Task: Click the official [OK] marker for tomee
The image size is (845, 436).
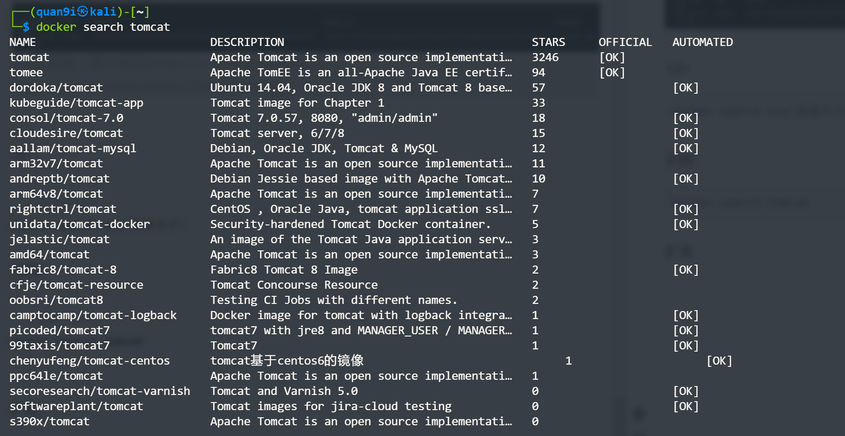Action: pos(612,73)
